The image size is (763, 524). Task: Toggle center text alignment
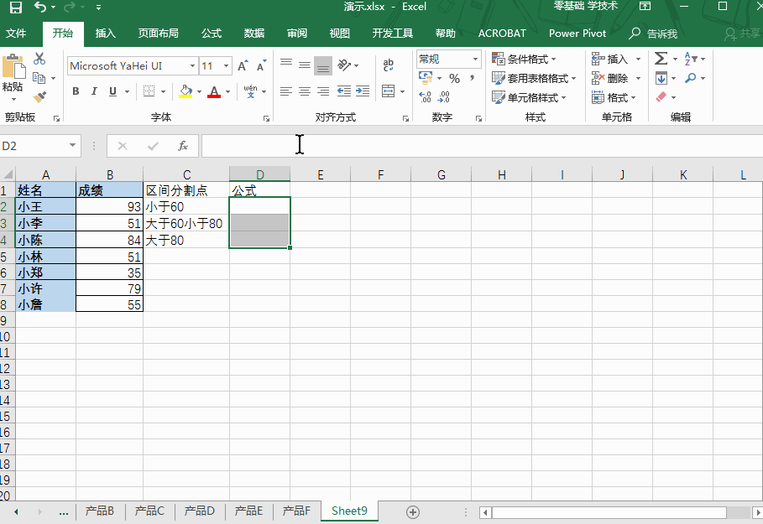(305, 91)
